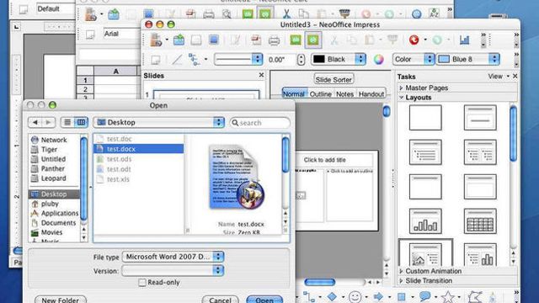Toggle the Read-only checkbox
This screenshot has height=303, width=539.
pos(142,283)
